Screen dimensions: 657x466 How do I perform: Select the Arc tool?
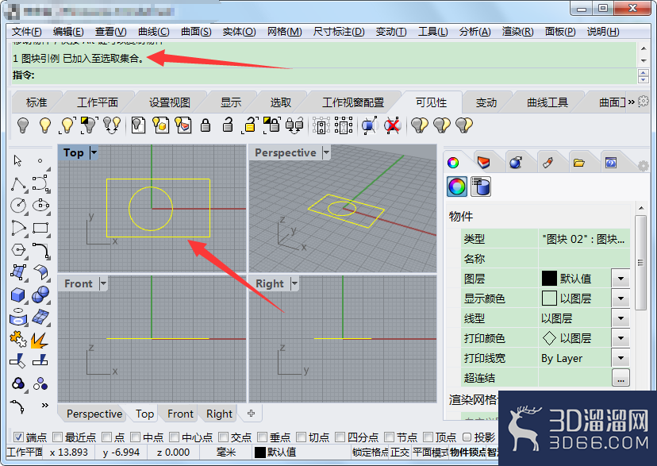pyautogui.click(x=18, y=228)
